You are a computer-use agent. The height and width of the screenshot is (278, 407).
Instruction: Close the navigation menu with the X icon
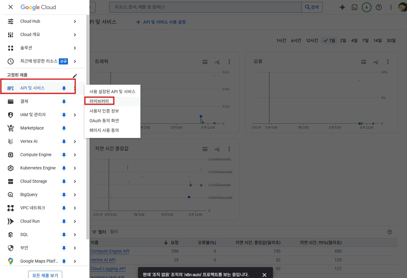[11, 7]
